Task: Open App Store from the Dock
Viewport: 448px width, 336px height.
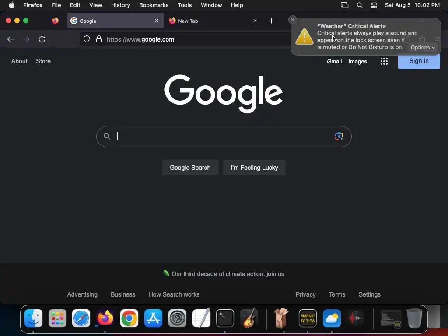Action: click(153, 318)
